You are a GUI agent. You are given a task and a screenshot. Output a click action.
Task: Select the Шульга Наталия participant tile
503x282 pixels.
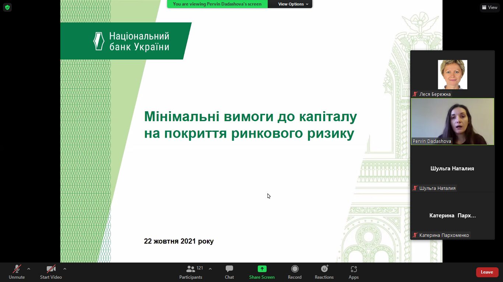pos(453,169)
